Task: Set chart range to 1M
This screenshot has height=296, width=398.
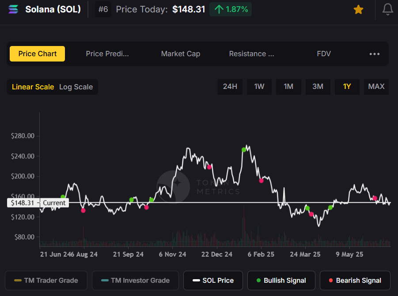Action: pyautogui.click(x=288, y=87)
